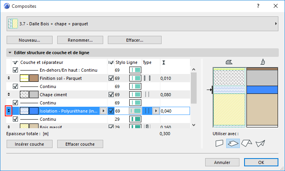
Task: Toggle end line checkbox for Bois massif
Action: tap(111, 126)
